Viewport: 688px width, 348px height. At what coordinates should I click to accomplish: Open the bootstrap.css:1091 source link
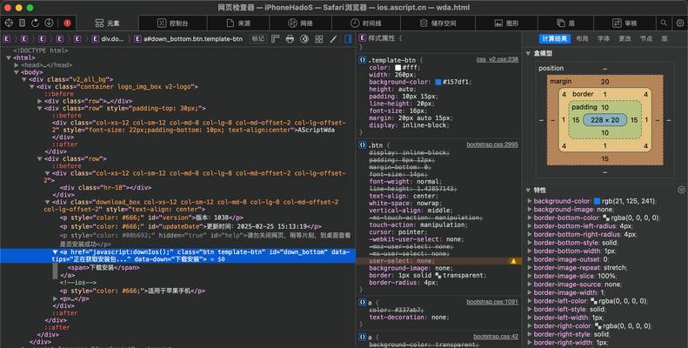pos(492,302)
